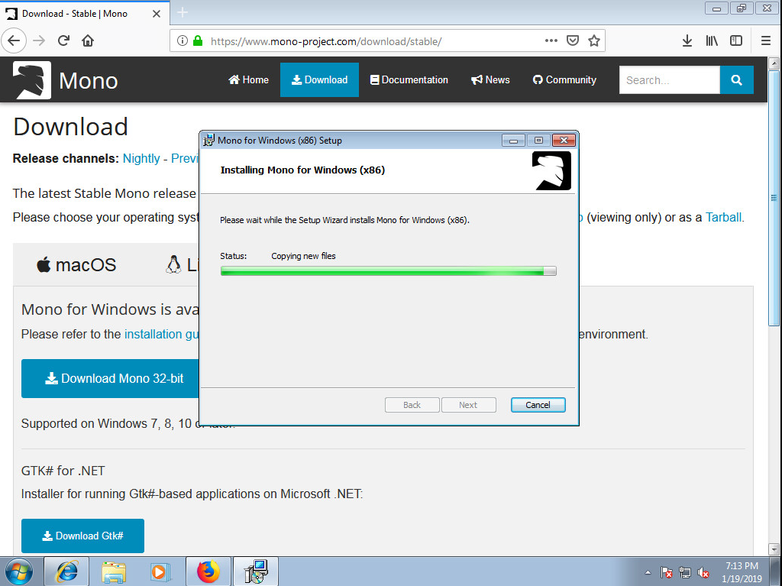
Task: Open the Firefox home page icon
Action: point(88,40)
